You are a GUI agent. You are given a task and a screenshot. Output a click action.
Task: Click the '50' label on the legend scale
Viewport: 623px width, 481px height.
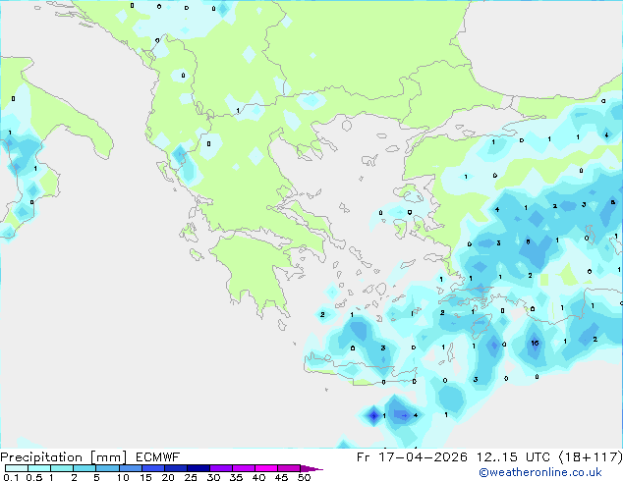click(x=304, y=477)
